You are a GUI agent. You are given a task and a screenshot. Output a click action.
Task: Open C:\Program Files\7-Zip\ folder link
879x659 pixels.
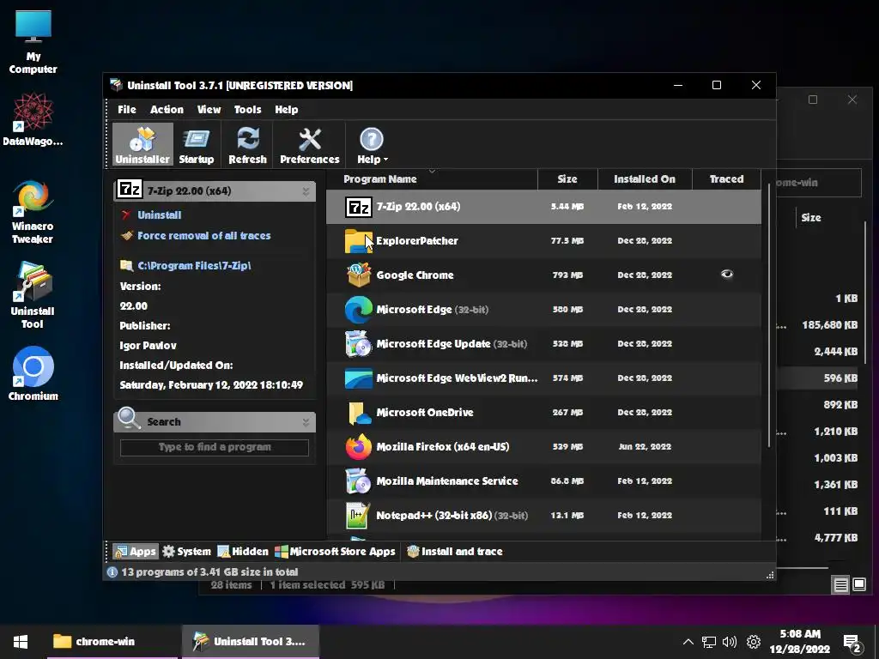[x=194, y=266]
